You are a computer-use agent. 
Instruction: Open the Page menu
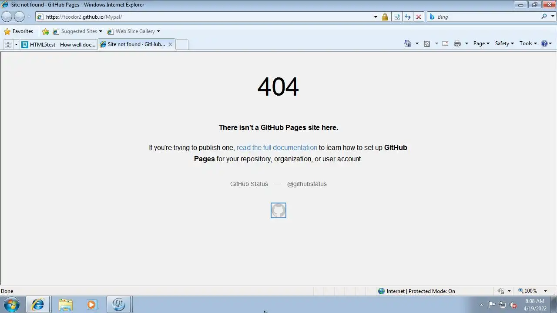[481, 43]
